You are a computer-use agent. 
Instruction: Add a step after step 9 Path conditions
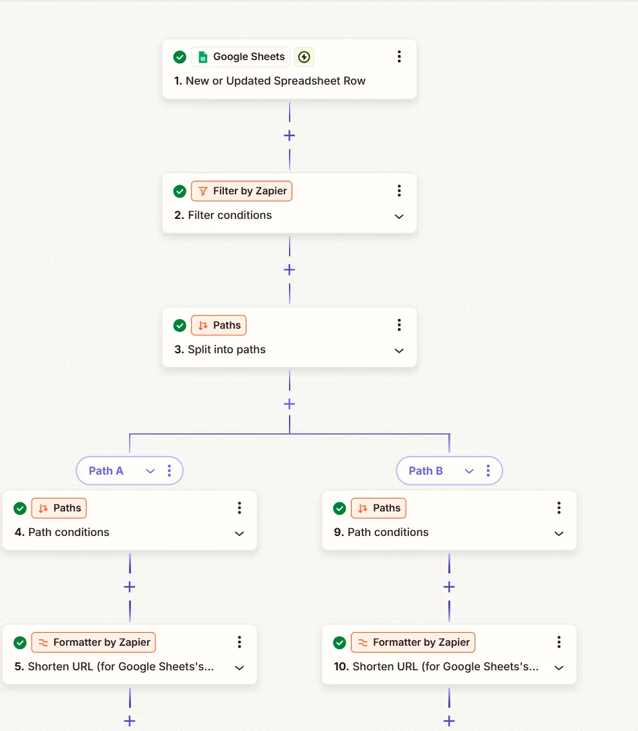tap(449, 587)
